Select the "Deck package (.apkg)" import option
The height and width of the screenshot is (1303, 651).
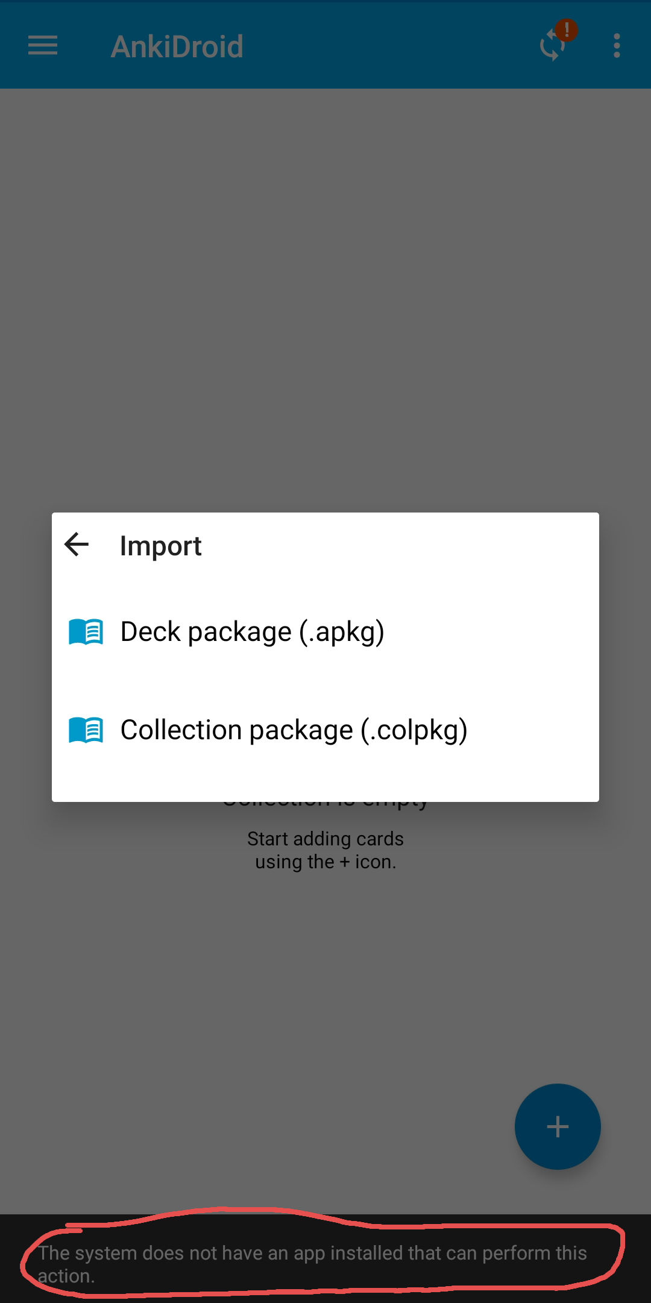[253, 631]
